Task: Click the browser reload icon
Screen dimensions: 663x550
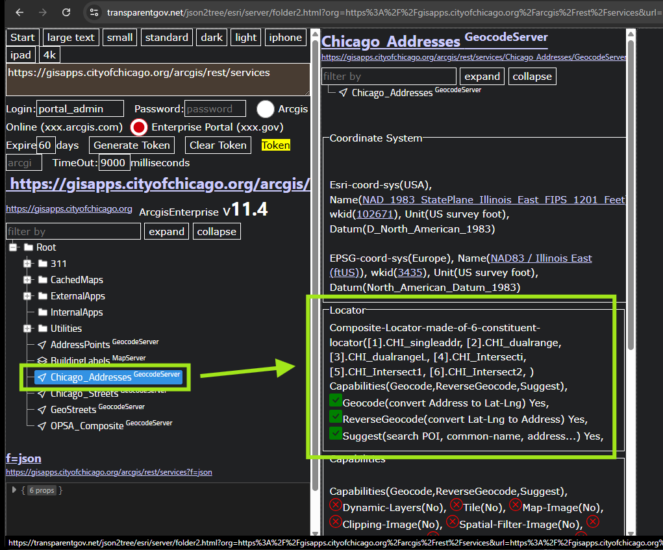Action: click(x=66, y=12)
